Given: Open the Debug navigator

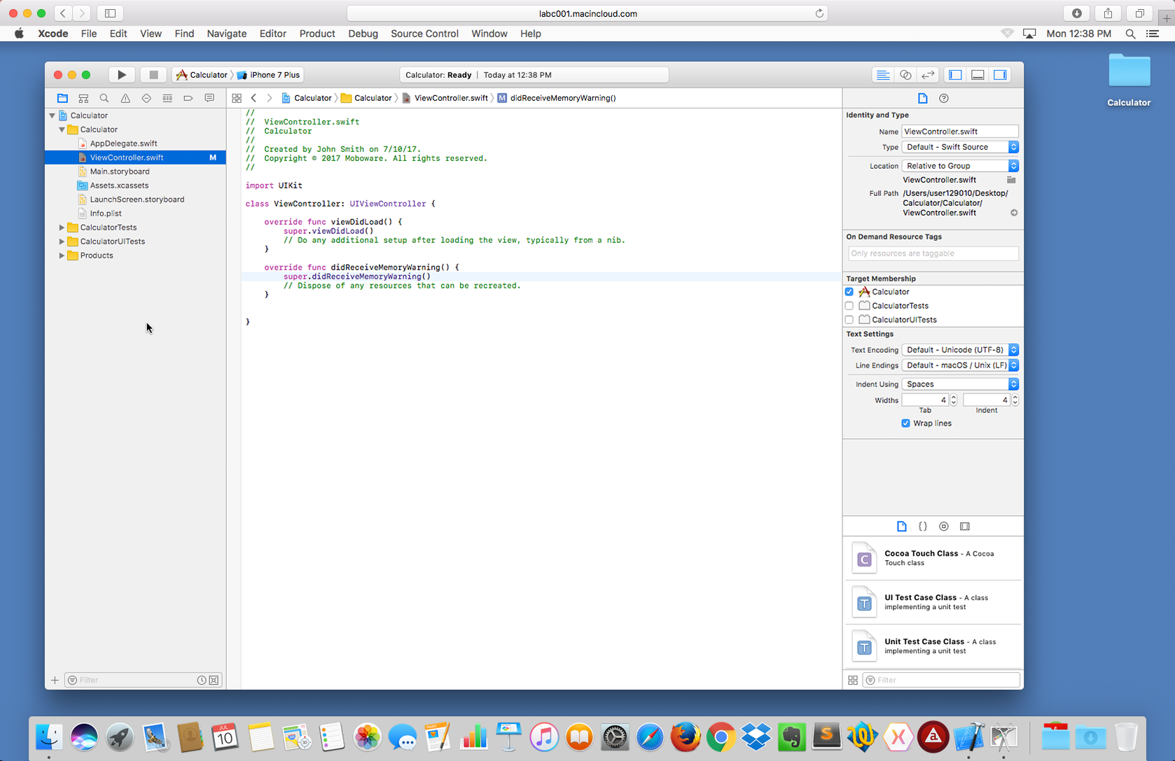Looking at the screenshot, I should click(167, 99).
